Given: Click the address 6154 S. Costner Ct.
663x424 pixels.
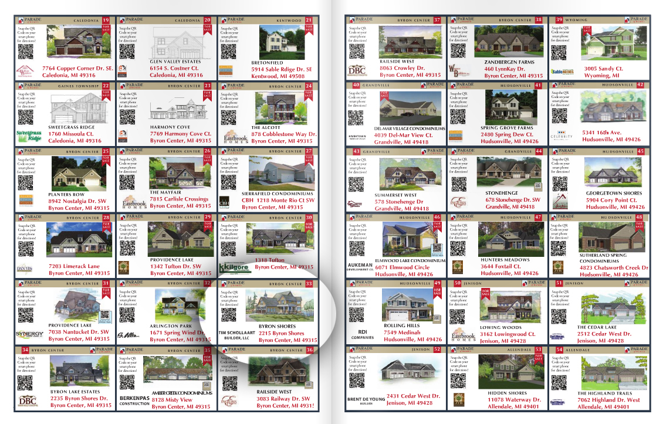Looking at the screenshot, I should click(174, 68).
